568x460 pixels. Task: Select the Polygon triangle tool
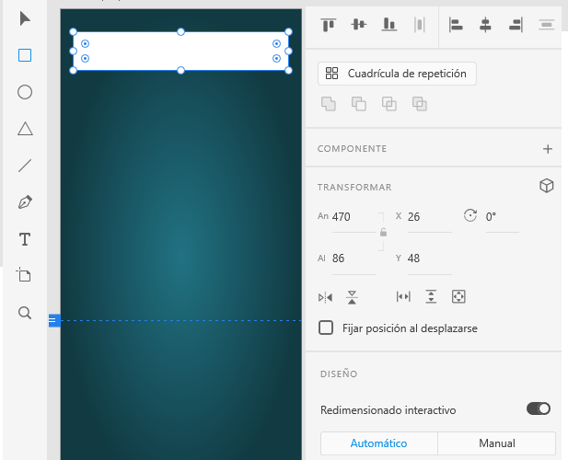pyautogui.click(x=25, y=129)
